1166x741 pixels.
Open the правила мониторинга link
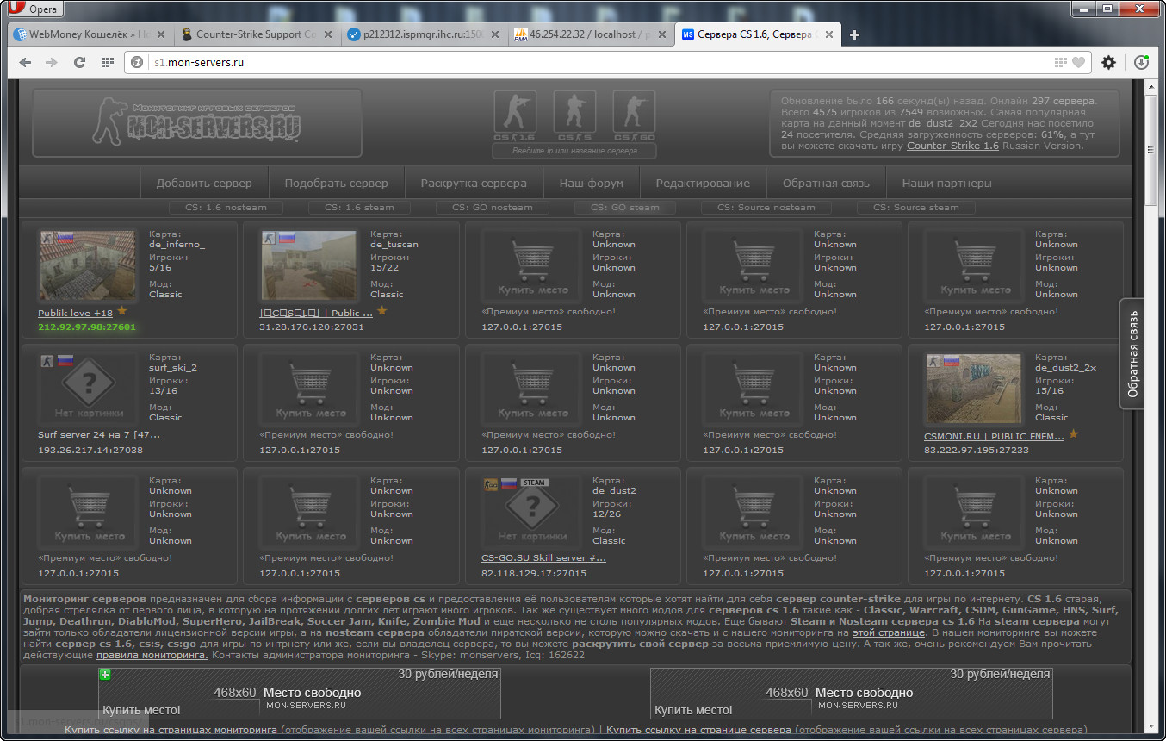point(152,655)
